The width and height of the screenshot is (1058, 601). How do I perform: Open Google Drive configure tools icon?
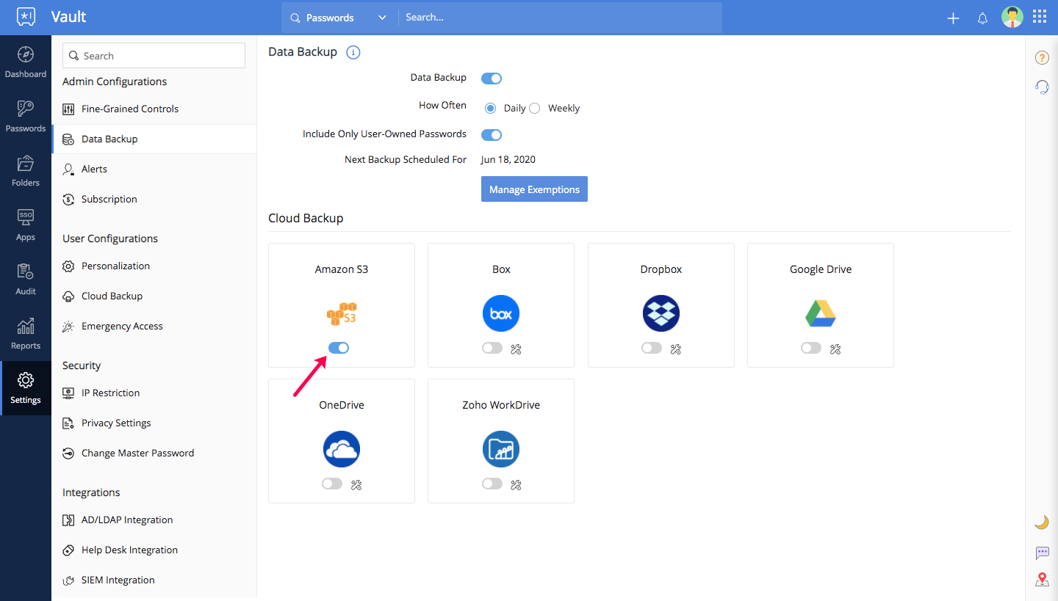835,349
